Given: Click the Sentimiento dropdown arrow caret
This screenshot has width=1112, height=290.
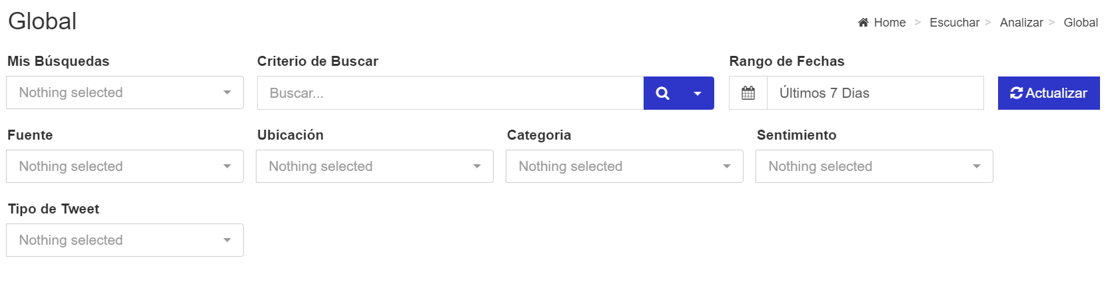Looking at the screenshot, I should [977, 166].
